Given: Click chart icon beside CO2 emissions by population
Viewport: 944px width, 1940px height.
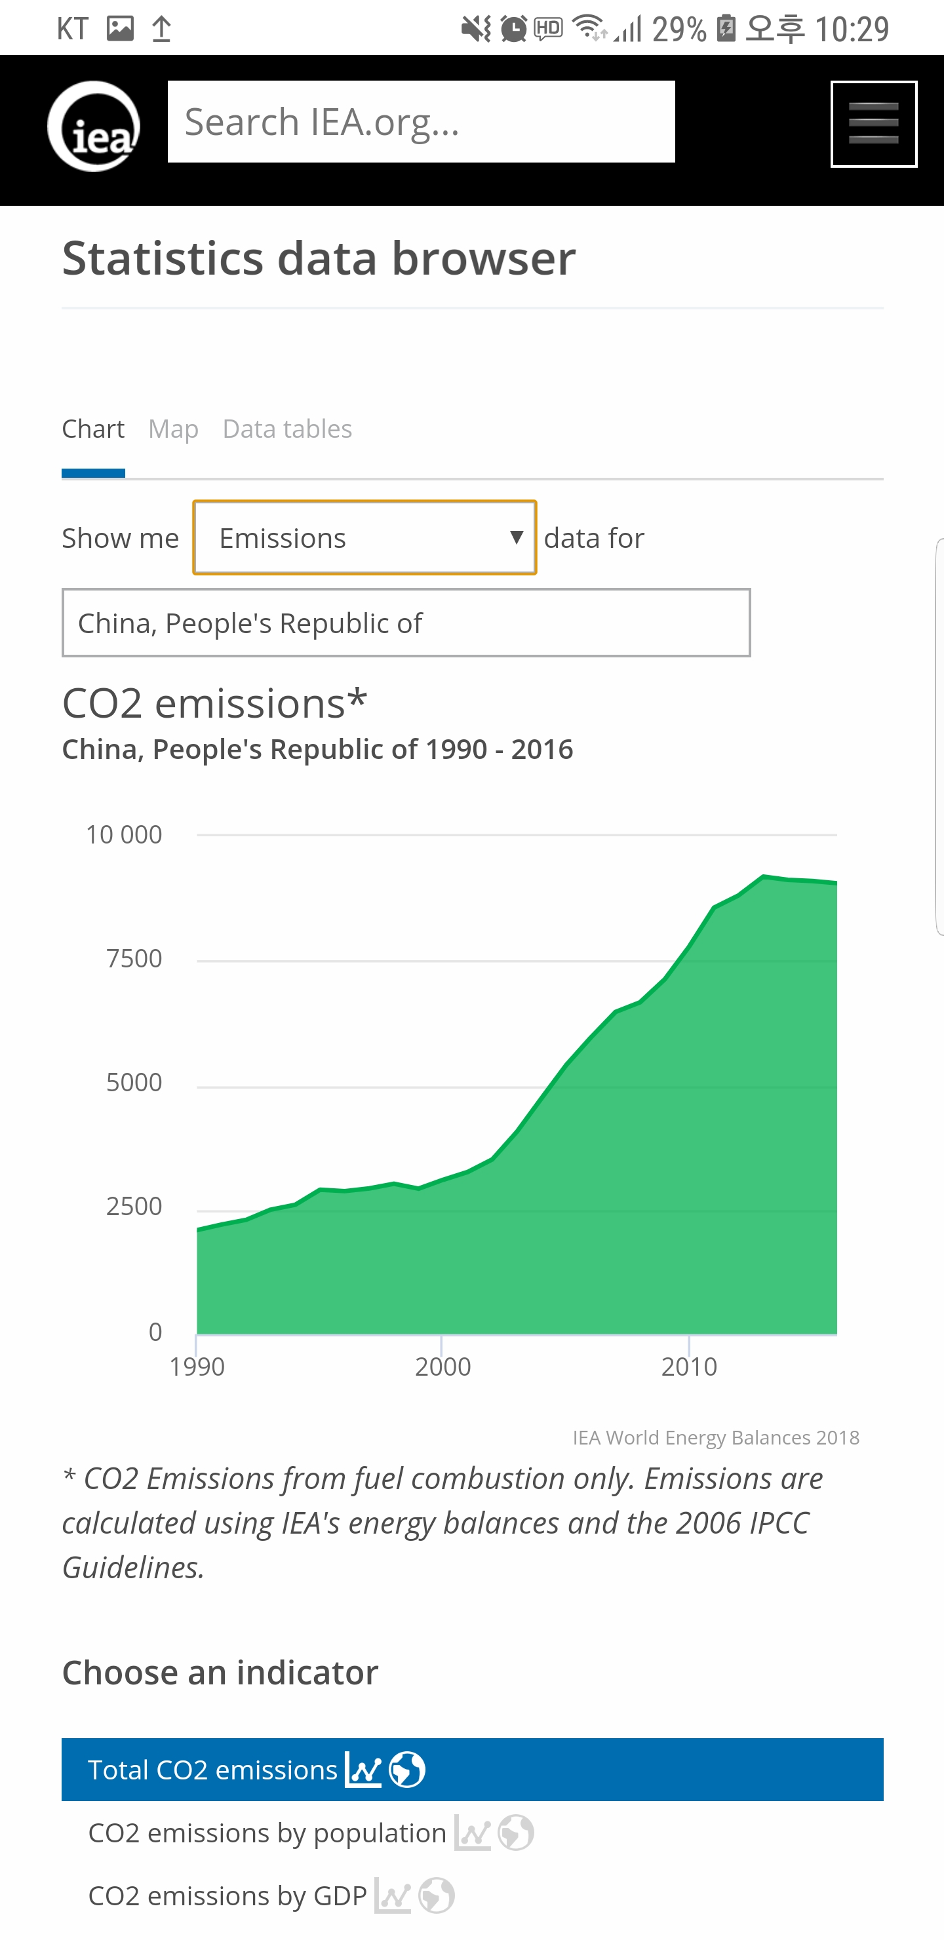Looking at the screenshot, I should 473,1833.
